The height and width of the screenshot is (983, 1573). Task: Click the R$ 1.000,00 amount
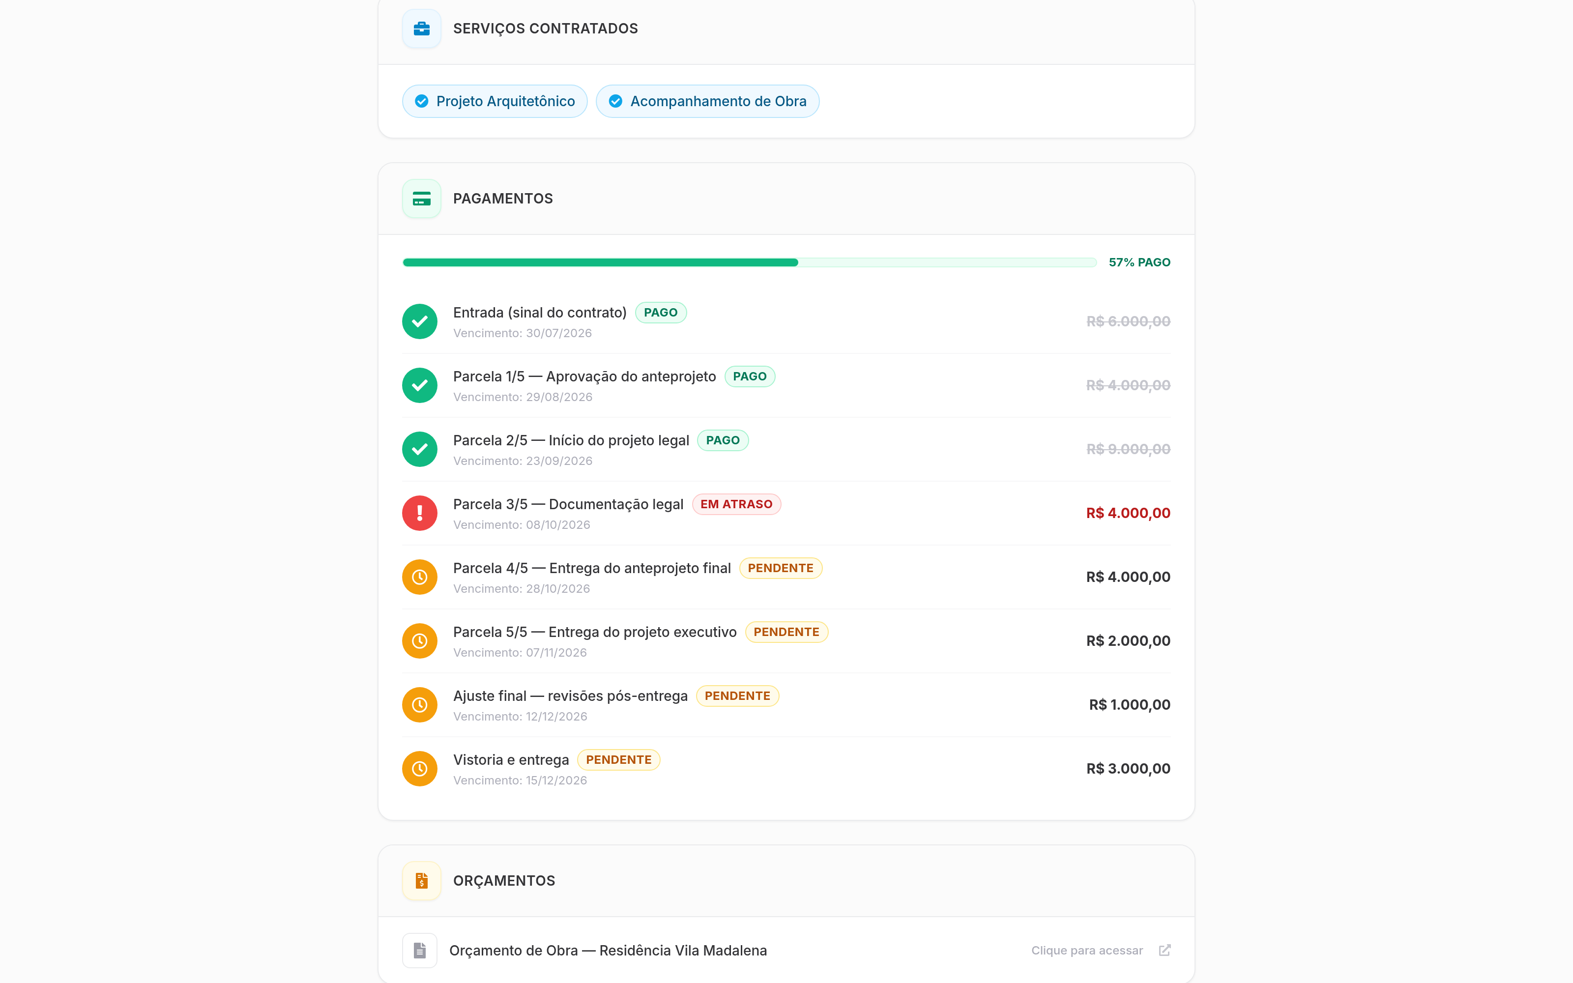[1129, 705]
